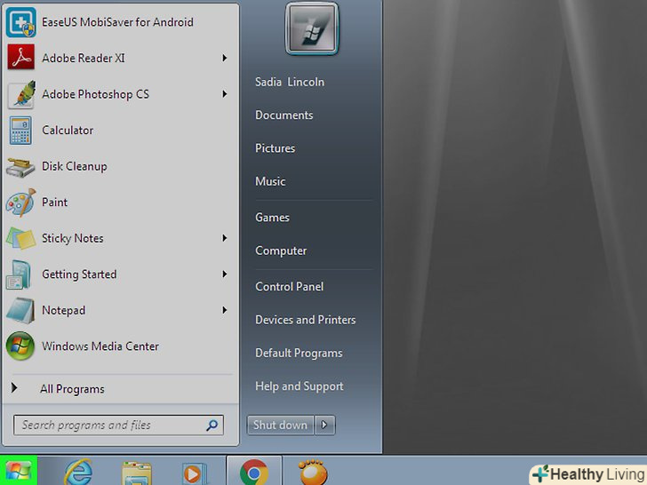Screen dimensions: 647x485
Task: Select the Disk Cleanup label
Action: [x=75, y=167]
